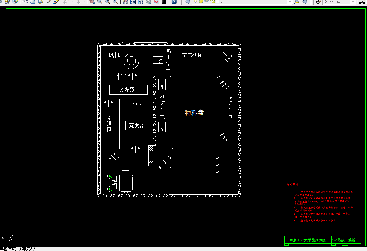367x251 pixels.
Task: Toggle layer 0 lock padlock icon
Action: pyautogui.click(x=213, y=1)
